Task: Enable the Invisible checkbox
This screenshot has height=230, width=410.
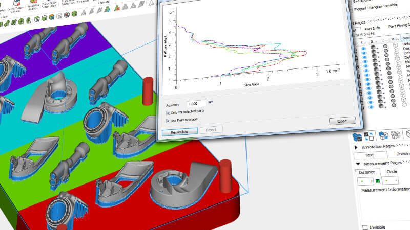Action: click(365, 227)
